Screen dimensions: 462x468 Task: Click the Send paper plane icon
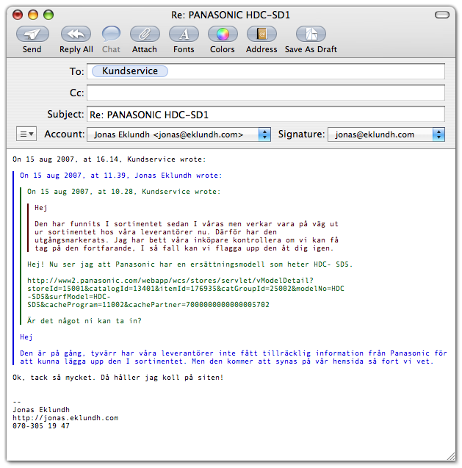pyautogui.click(x=32, y=34)
